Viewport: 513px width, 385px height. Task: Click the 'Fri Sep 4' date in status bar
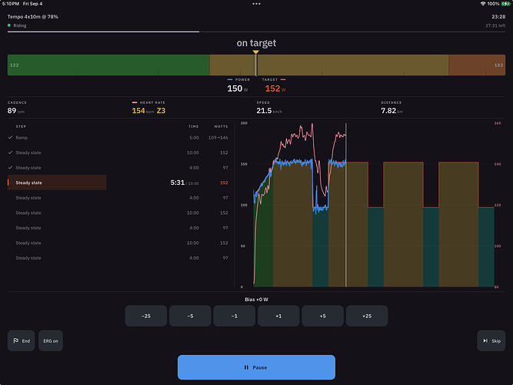click(32, 4)
